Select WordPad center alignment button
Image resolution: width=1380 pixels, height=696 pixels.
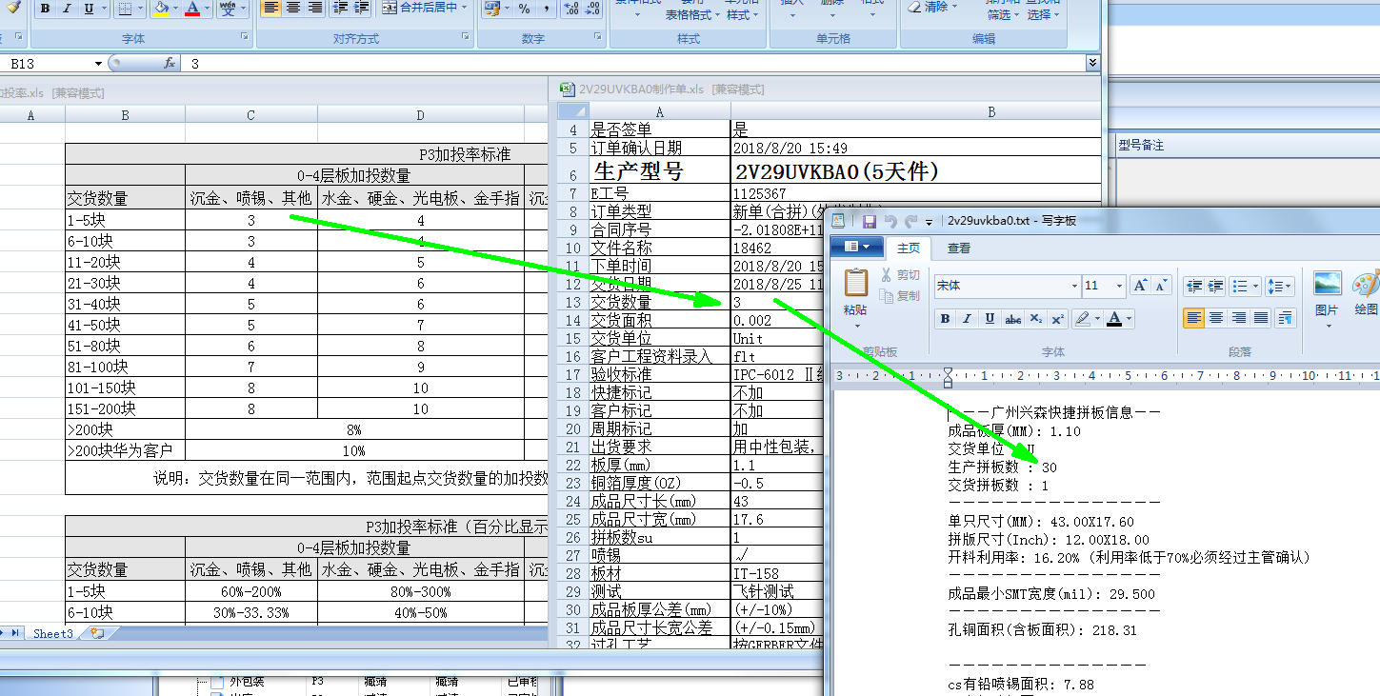click(1216, 318)
